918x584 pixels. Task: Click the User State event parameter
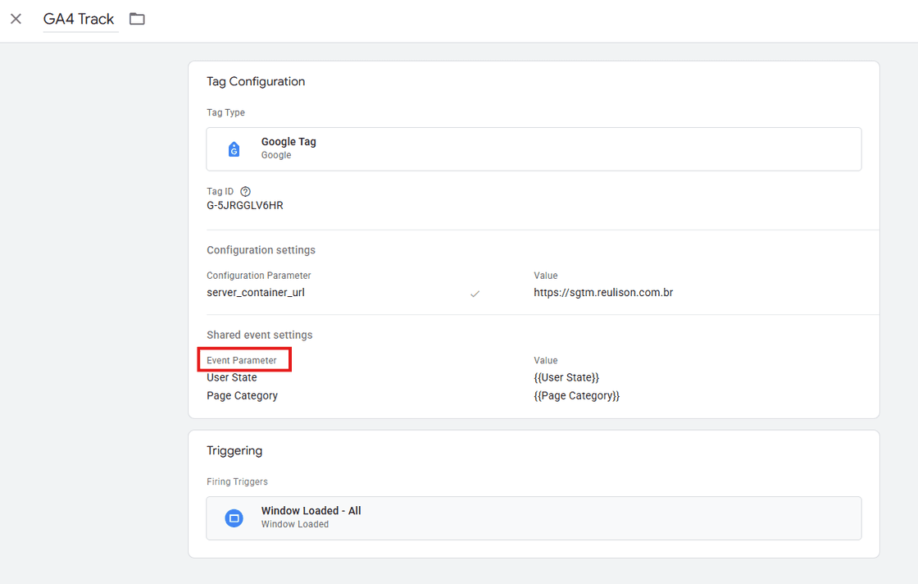click(232, 377)
